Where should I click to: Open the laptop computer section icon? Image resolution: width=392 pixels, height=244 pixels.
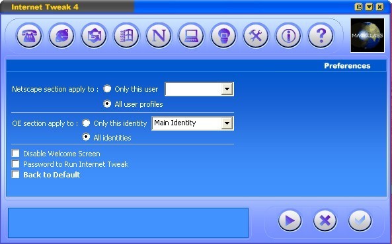pyautogui.click(x=191, y=36)
